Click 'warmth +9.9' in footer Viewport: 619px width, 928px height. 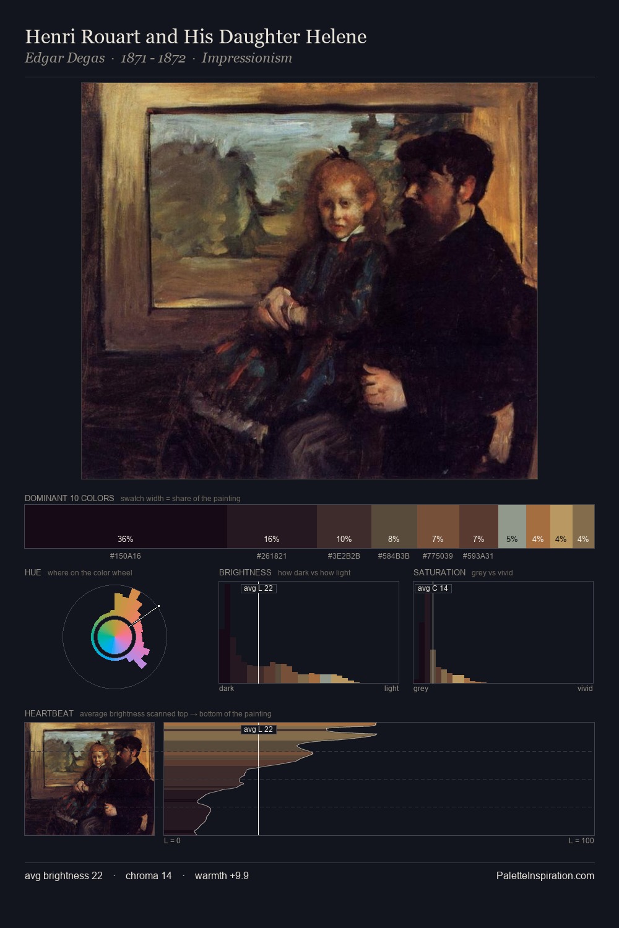click(x=222, y=875)
